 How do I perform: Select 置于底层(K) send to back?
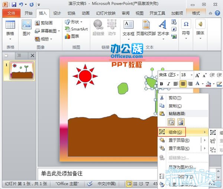tap(179, 148)
